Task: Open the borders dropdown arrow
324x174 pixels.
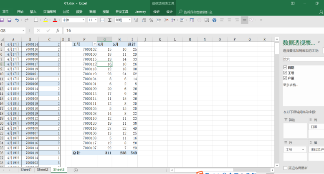Action: click(x=40, y=20)
